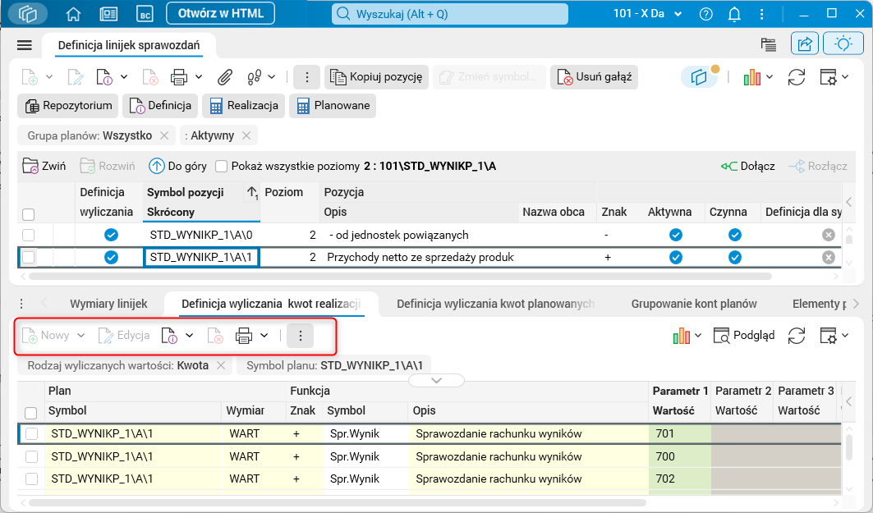Click the upper toolbar print icon
This screenshot has width=873, height=513.
point(179,77)
